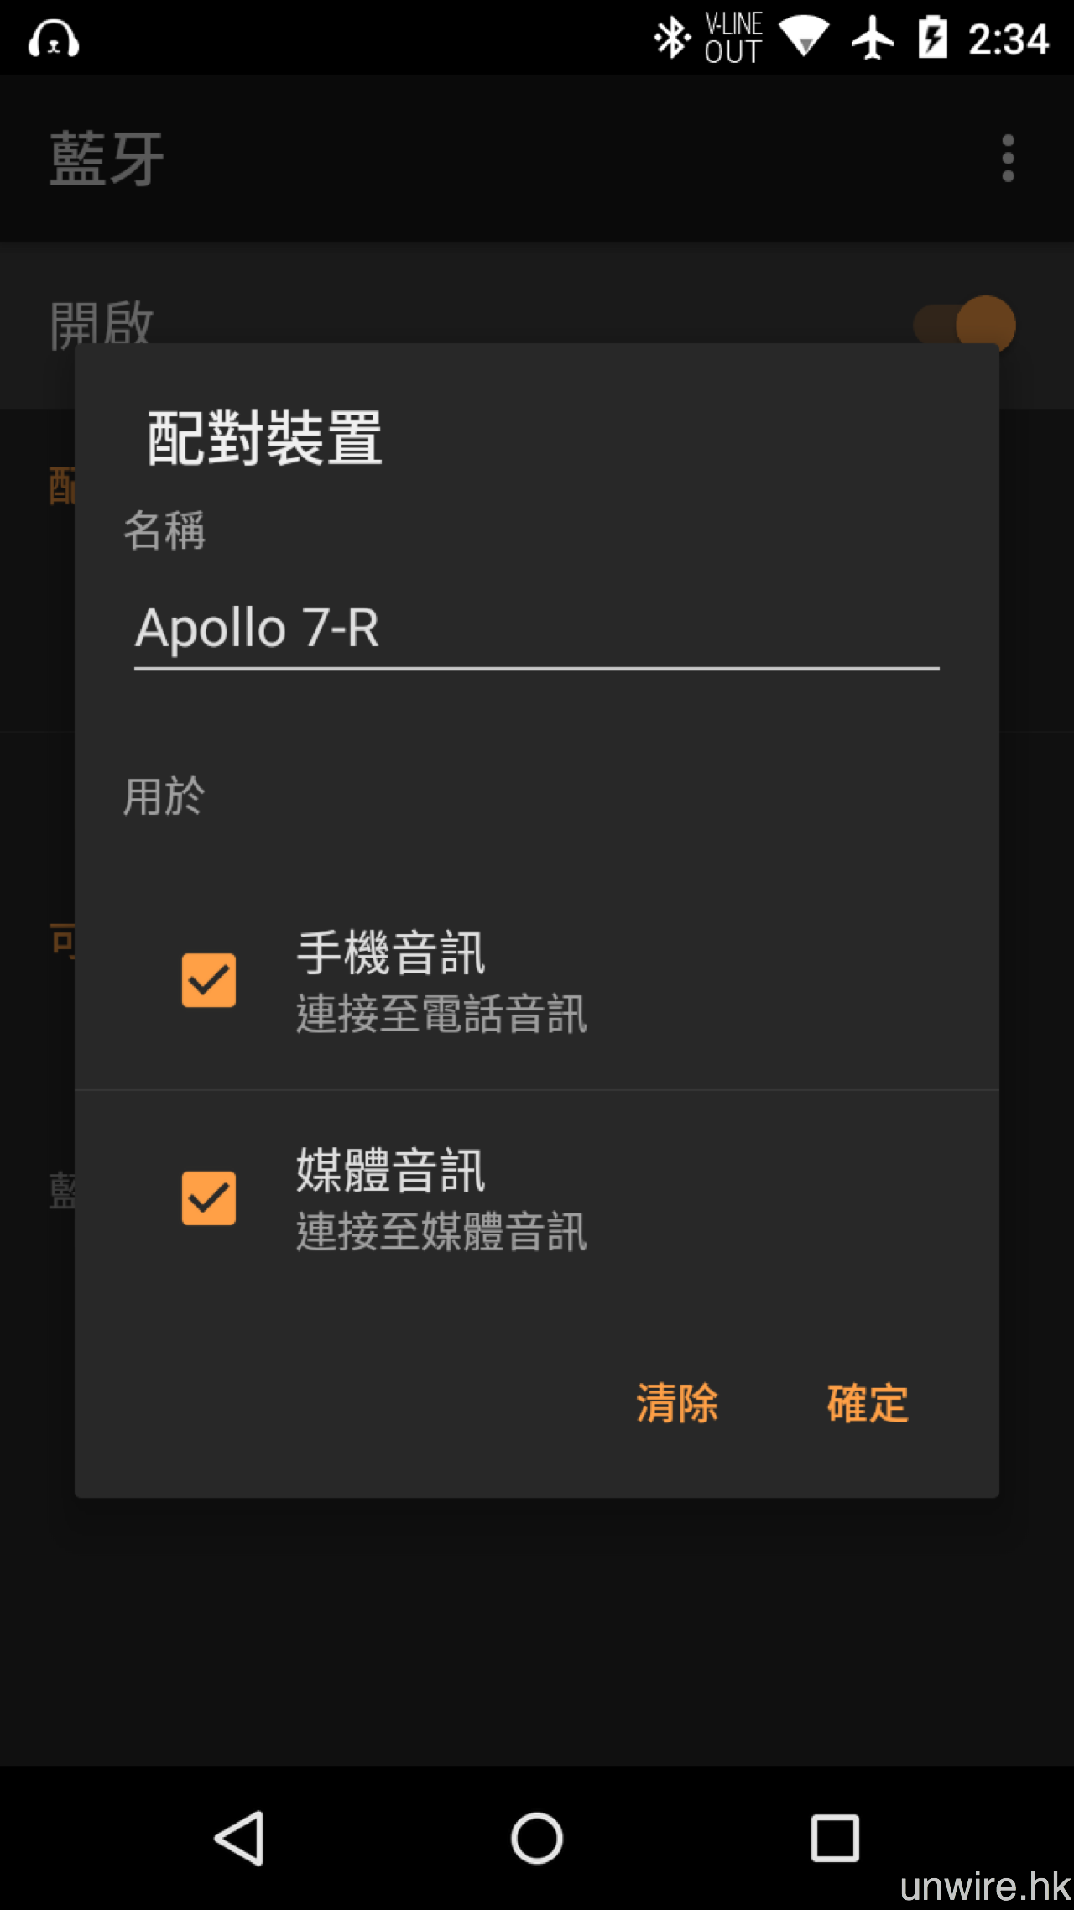1074x1910 pixels.
Task: Tap the V-LINE OUT indicator
Action: [733, 39]
